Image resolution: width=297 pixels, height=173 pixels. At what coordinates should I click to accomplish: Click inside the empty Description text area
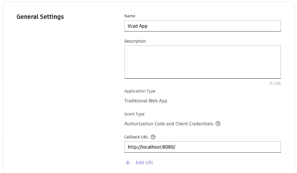click(x=202, y=62)
